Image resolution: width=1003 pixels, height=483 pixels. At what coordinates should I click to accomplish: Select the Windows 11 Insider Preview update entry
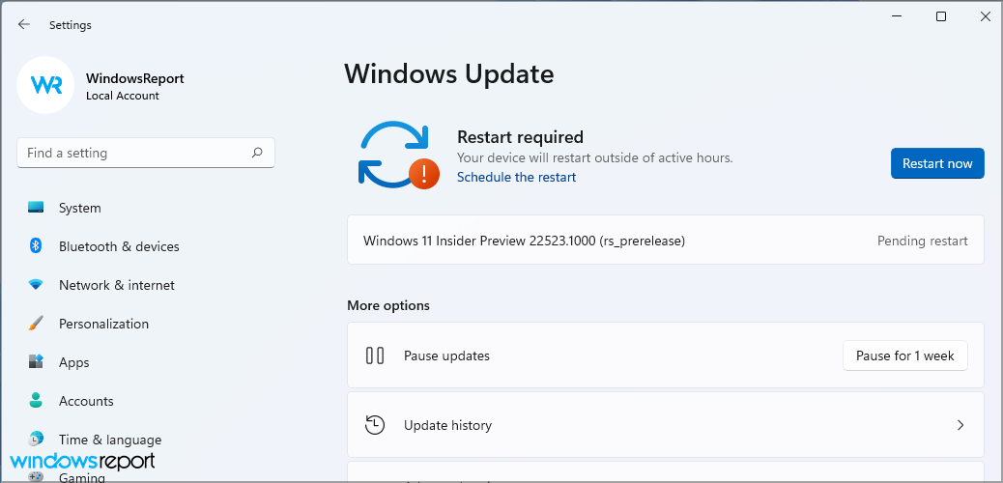[665, 241]
